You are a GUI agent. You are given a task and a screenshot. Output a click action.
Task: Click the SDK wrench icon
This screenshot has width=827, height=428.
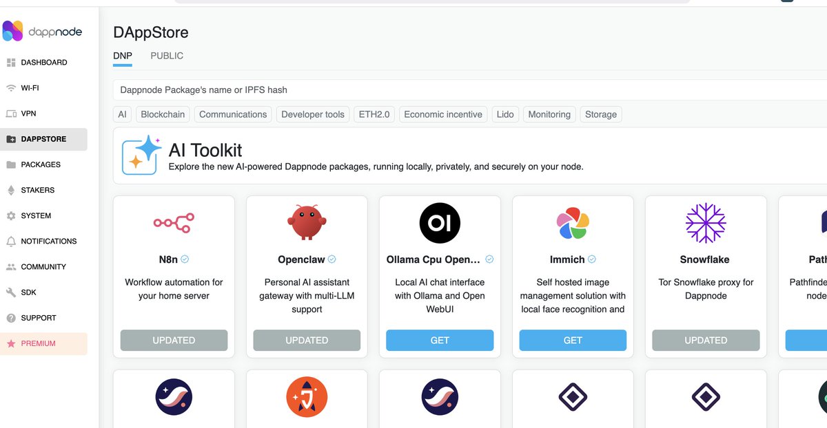click(10, 292)
